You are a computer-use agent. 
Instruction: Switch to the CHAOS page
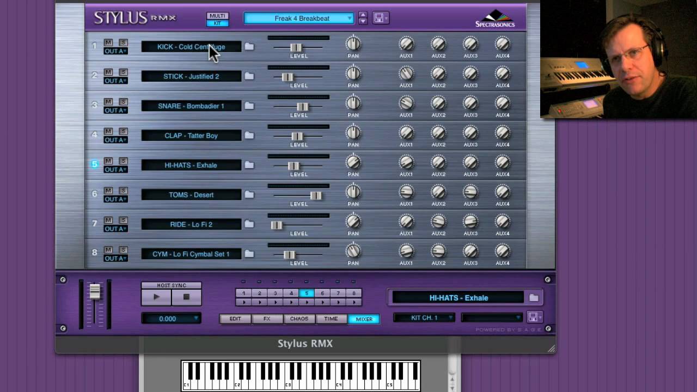[299, 319]
